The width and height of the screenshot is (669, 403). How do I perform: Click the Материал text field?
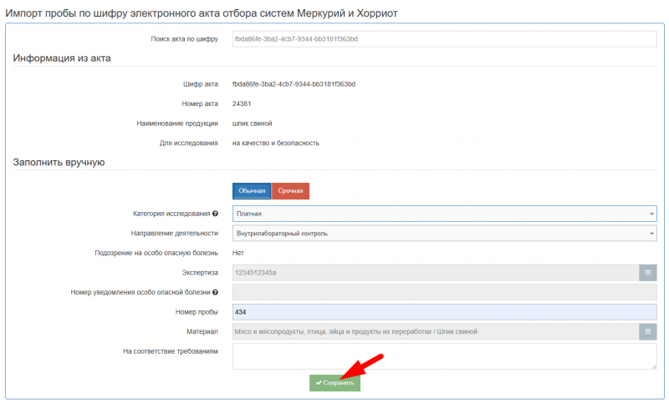[x=435, y=331]
